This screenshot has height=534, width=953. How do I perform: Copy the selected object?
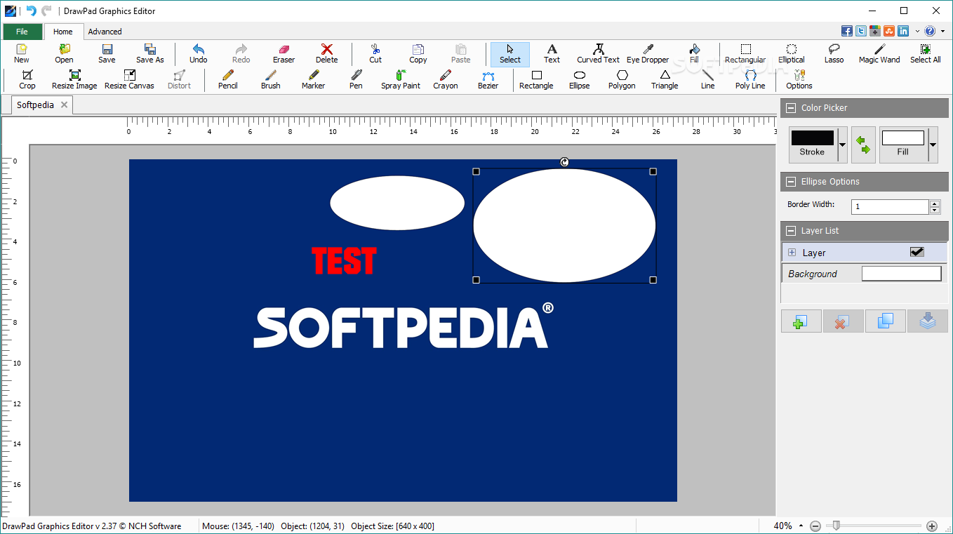(418, 53)
